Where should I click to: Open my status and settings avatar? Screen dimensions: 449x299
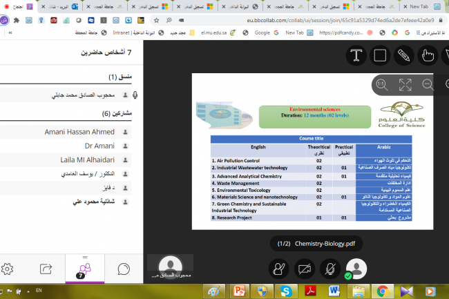coord(356,269)
